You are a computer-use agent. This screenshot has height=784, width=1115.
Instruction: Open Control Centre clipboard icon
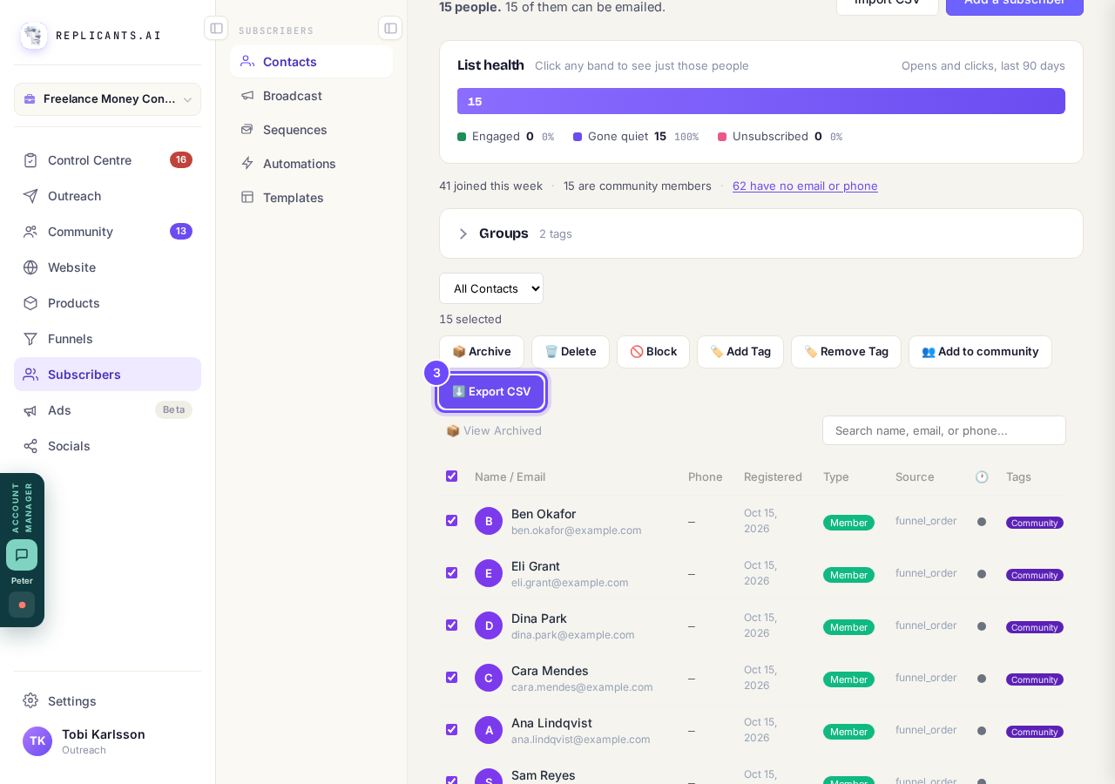30,160
